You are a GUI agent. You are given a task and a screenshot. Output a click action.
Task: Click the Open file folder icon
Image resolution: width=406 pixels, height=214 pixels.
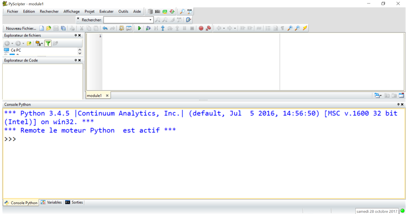[49, 28]
